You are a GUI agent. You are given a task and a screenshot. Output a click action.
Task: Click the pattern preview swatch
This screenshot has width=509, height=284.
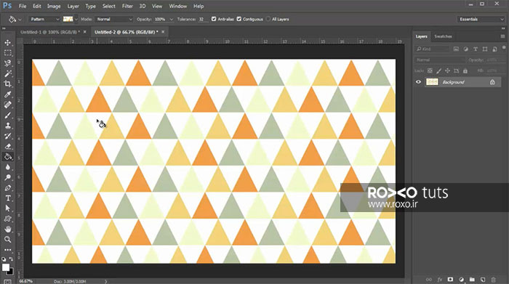pyautogui.click(x=68, y=19)
